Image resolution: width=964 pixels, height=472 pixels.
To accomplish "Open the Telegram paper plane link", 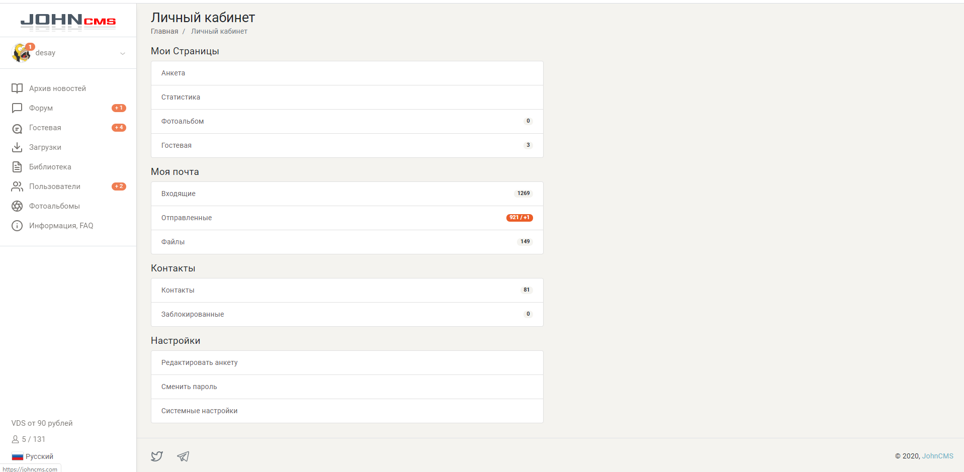I will 183,456.
